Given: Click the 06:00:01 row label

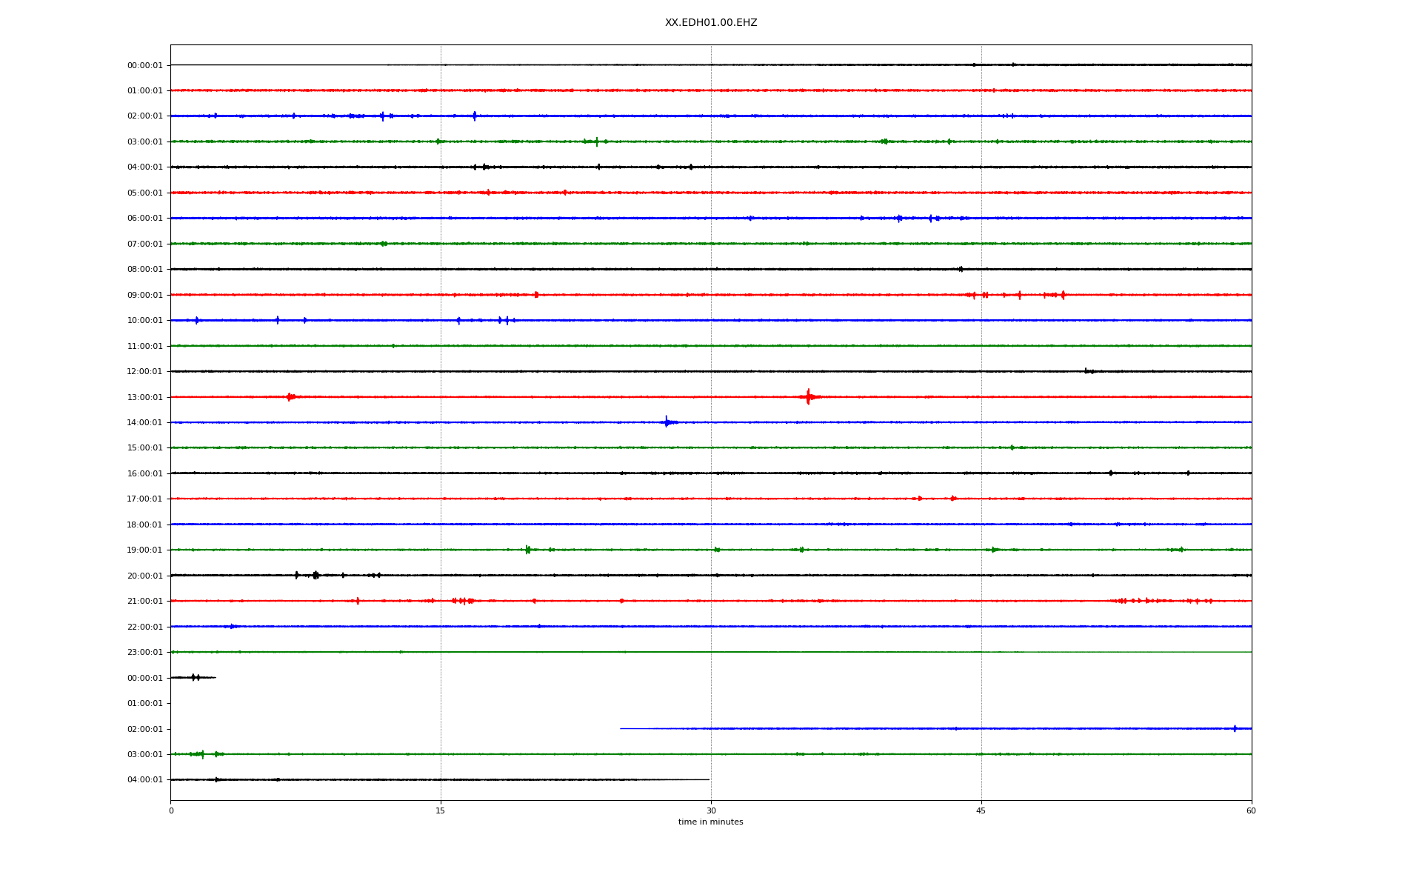Looking at the screenshot, I should tap(144, 218).
